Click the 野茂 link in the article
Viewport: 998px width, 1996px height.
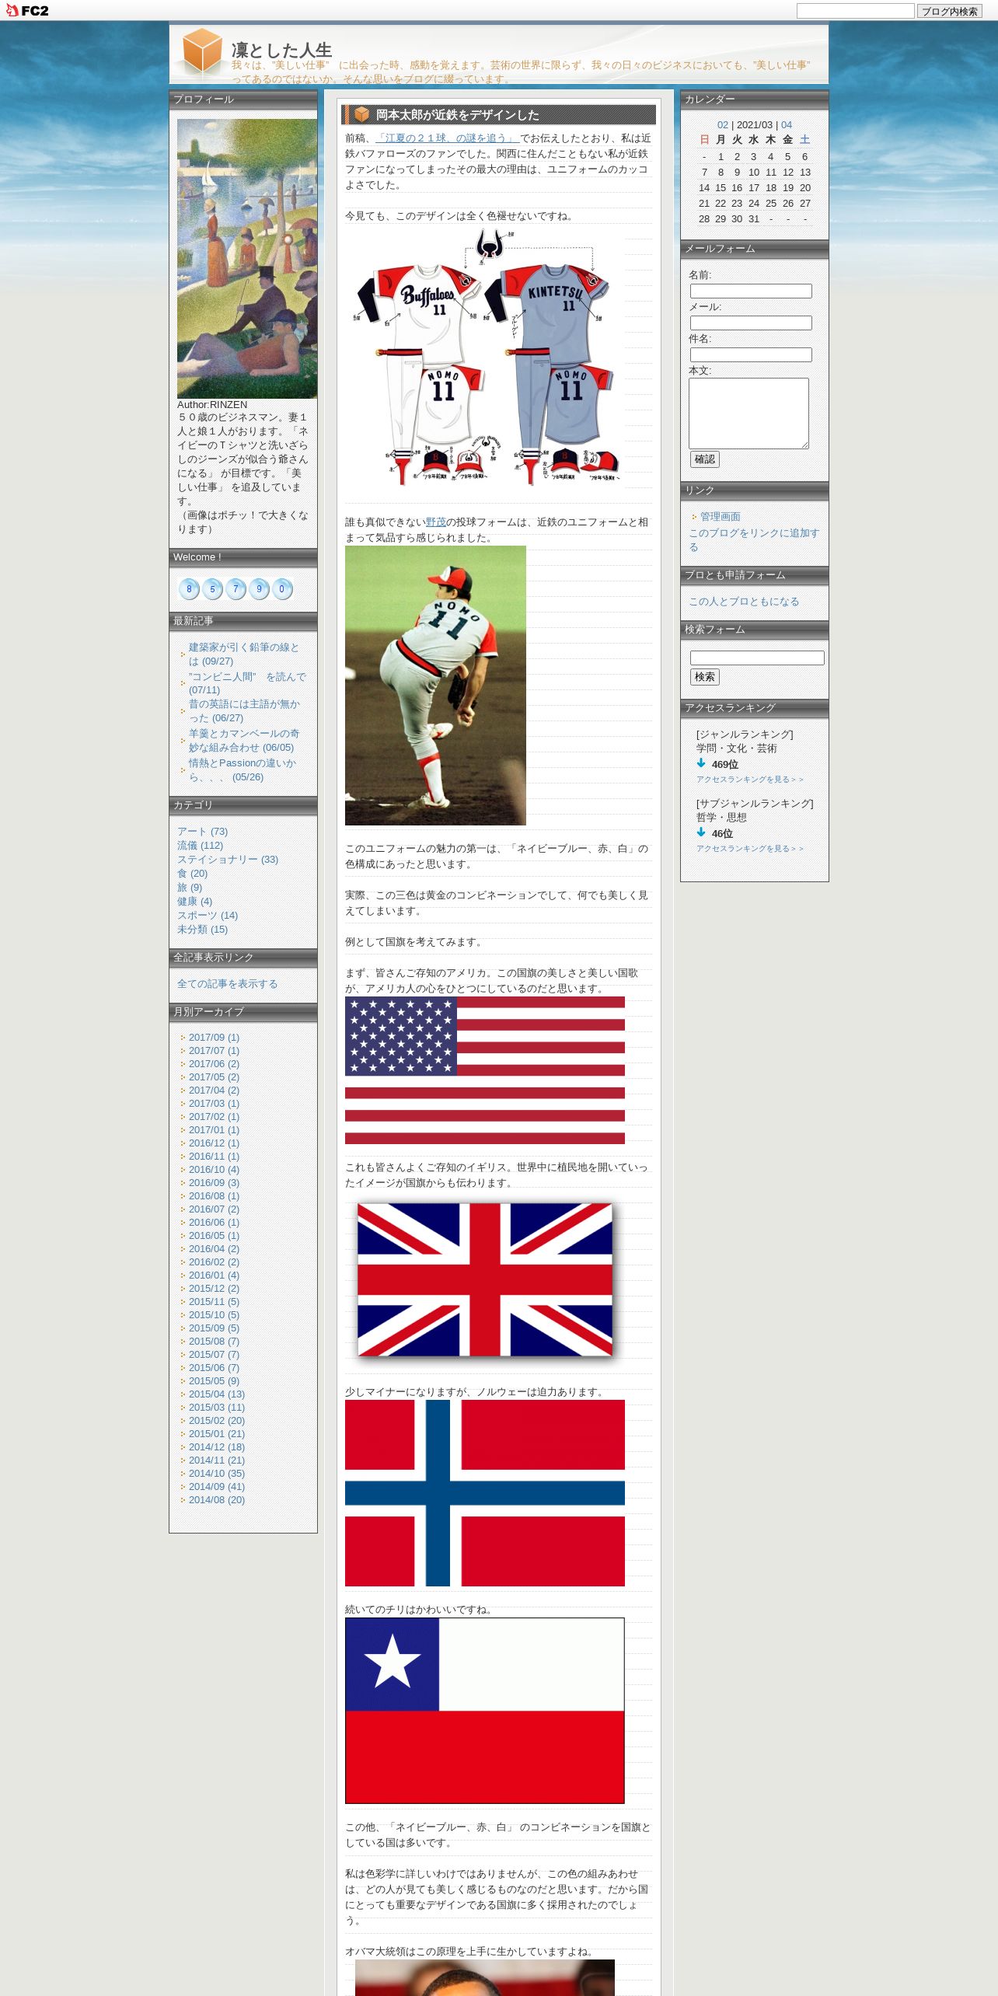(x=436, y=522)
